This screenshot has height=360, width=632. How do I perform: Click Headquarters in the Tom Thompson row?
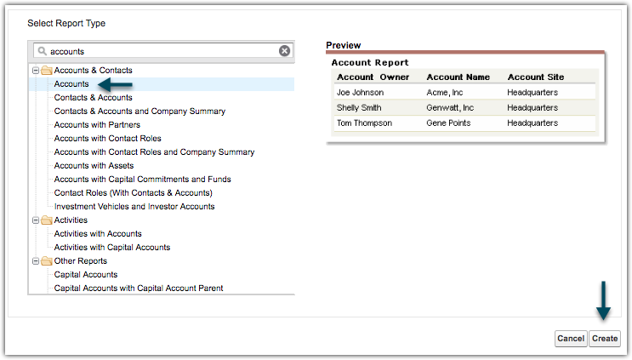point(532,123)
